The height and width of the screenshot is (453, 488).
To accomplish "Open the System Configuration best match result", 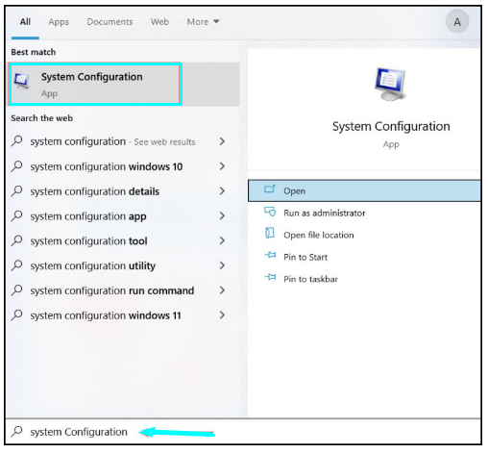I will coord(124,85).
